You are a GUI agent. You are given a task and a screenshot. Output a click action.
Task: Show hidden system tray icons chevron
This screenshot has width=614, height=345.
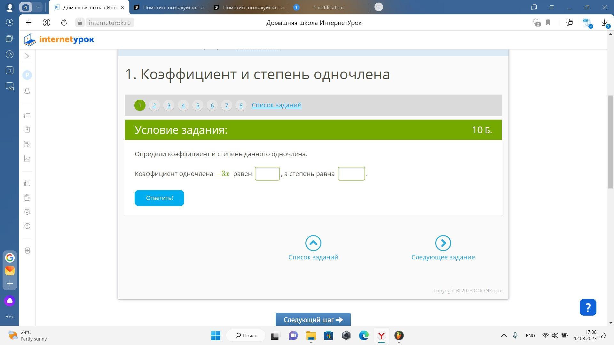click(504, 335)
